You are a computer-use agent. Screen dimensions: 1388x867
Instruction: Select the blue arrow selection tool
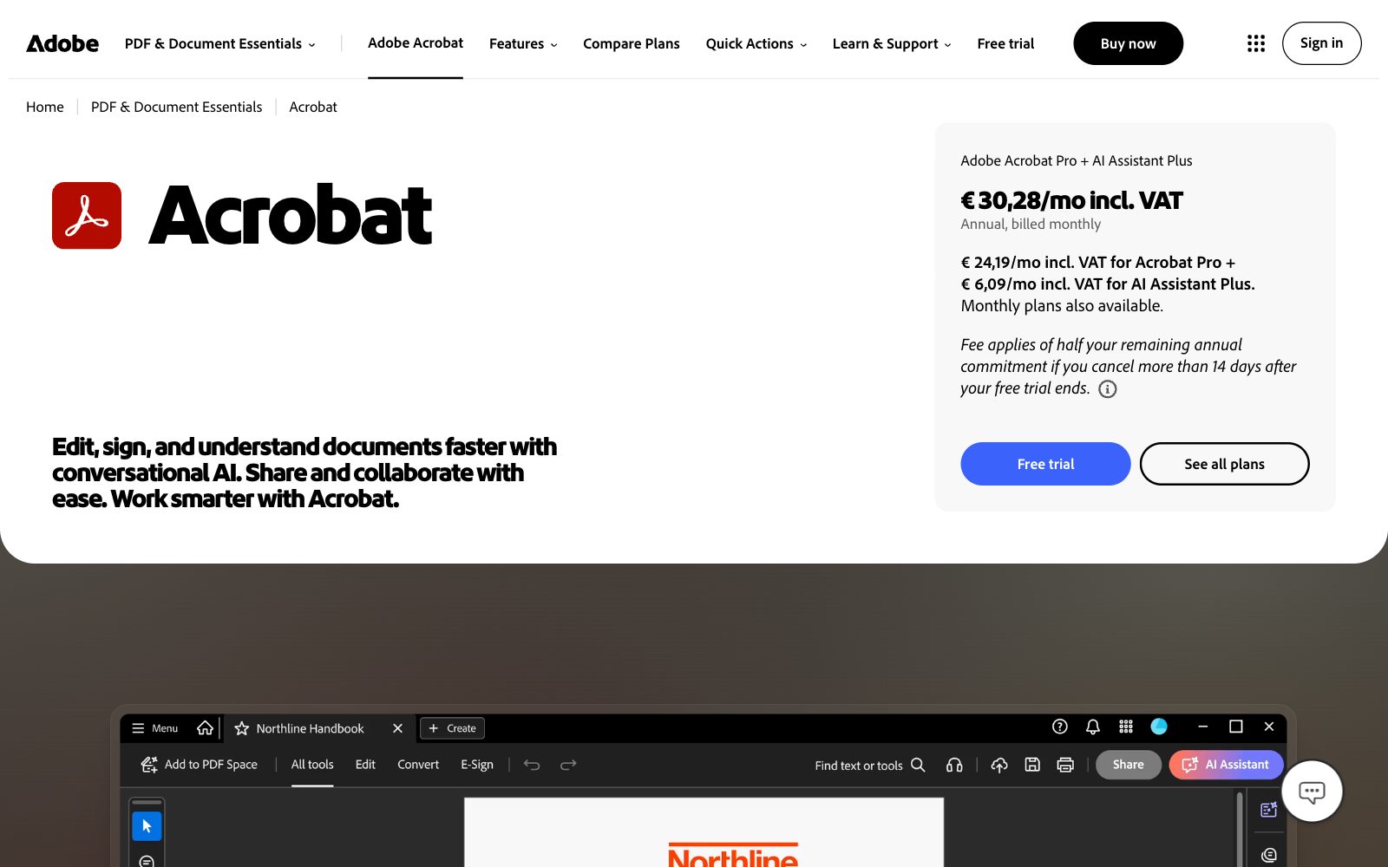pyautogui.click(x=147, y=826)
